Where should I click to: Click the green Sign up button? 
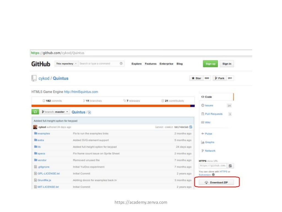coord(210,64)
